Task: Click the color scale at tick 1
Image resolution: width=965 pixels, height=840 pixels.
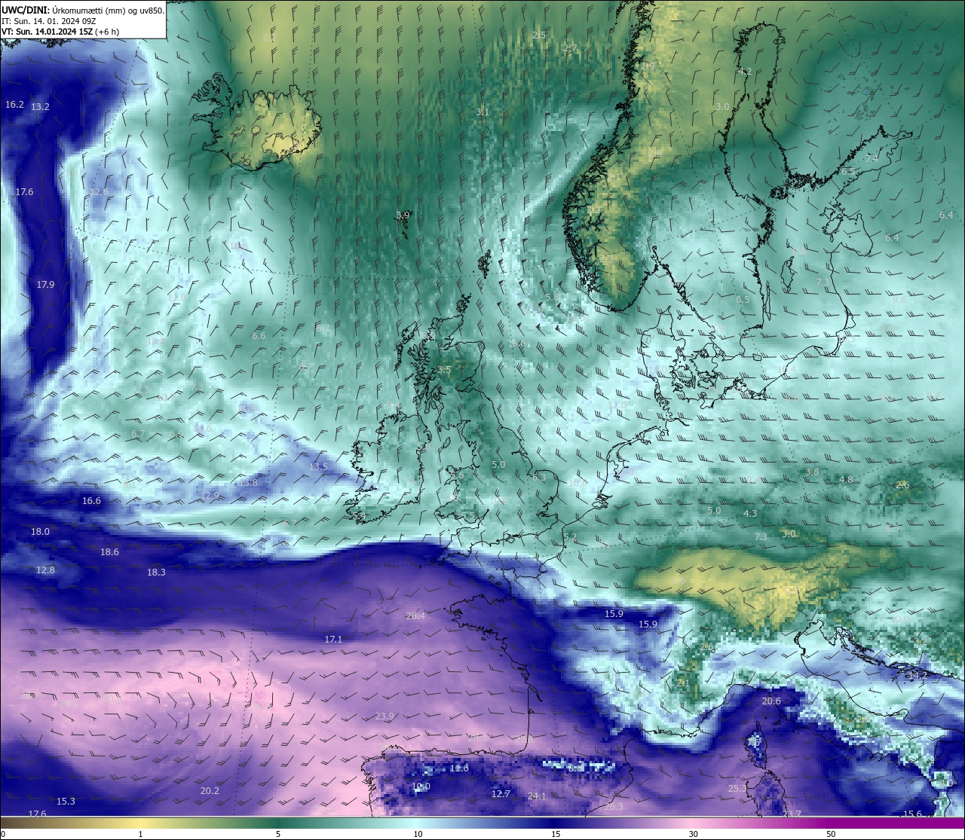Action: click(x=140, y=834)
